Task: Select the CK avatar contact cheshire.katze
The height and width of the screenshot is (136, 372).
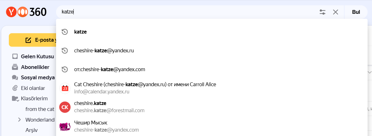Action: (65, 107)
